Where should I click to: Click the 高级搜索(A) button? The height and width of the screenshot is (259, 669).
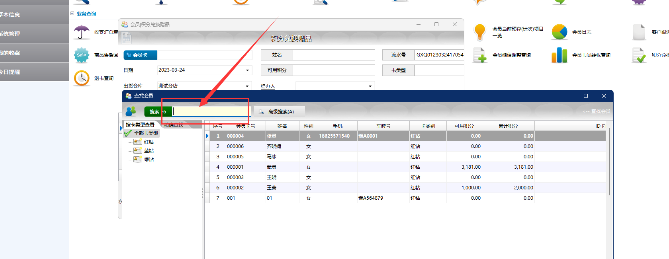280,112
